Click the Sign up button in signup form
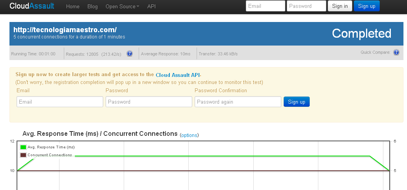 coord(297,102)
